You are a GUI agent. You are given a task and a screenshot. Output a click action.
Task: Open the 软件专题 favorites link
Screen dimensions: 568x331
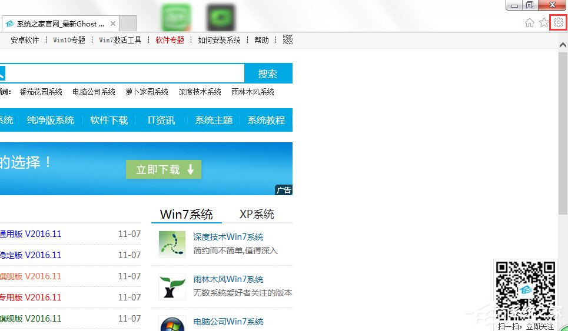coord(170,40)
